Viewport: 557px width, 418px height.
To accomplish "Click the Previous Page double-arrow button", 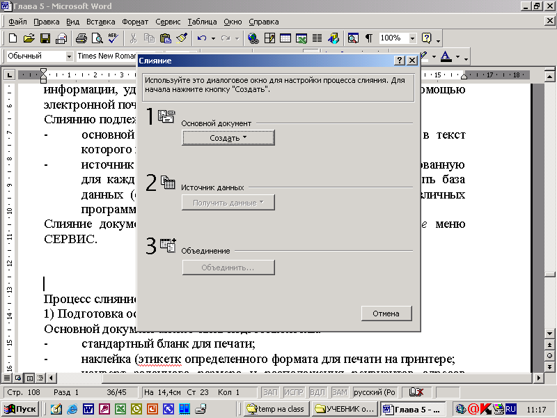I will (549, 345).
